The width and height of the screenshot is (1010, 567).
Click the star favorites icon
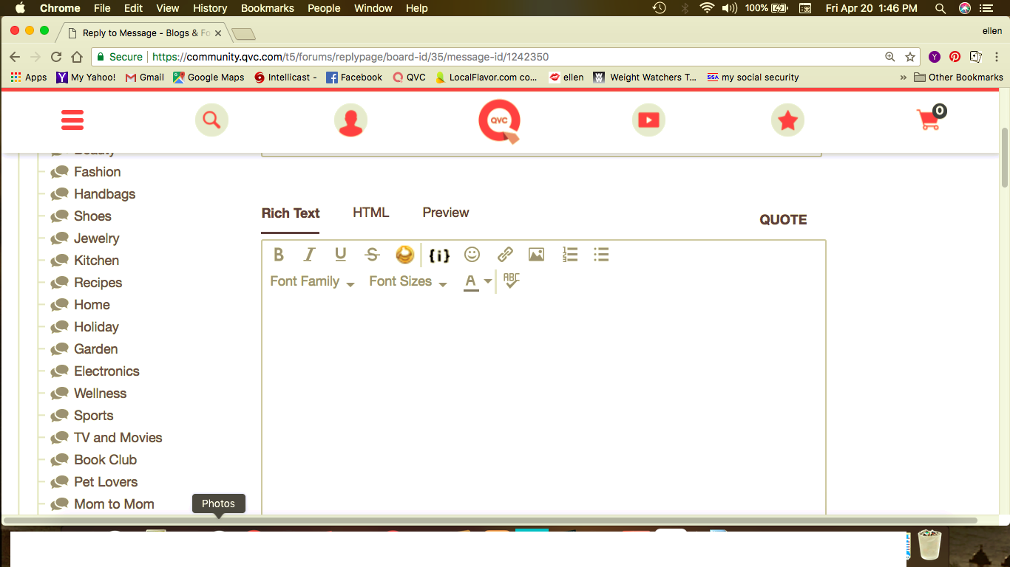pyautogui.click(x=787, y=120)
